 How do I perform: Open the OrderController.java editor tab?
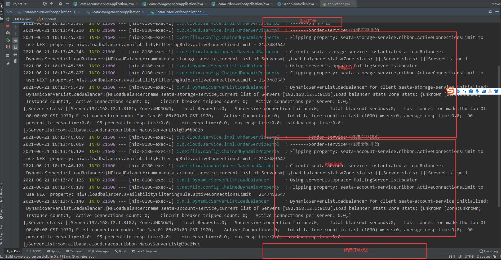(x=298, y=4)
